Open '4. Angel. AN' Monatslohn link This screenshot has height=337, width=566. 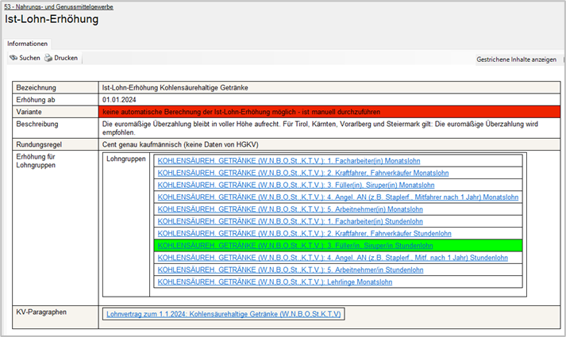click(338, 197)
